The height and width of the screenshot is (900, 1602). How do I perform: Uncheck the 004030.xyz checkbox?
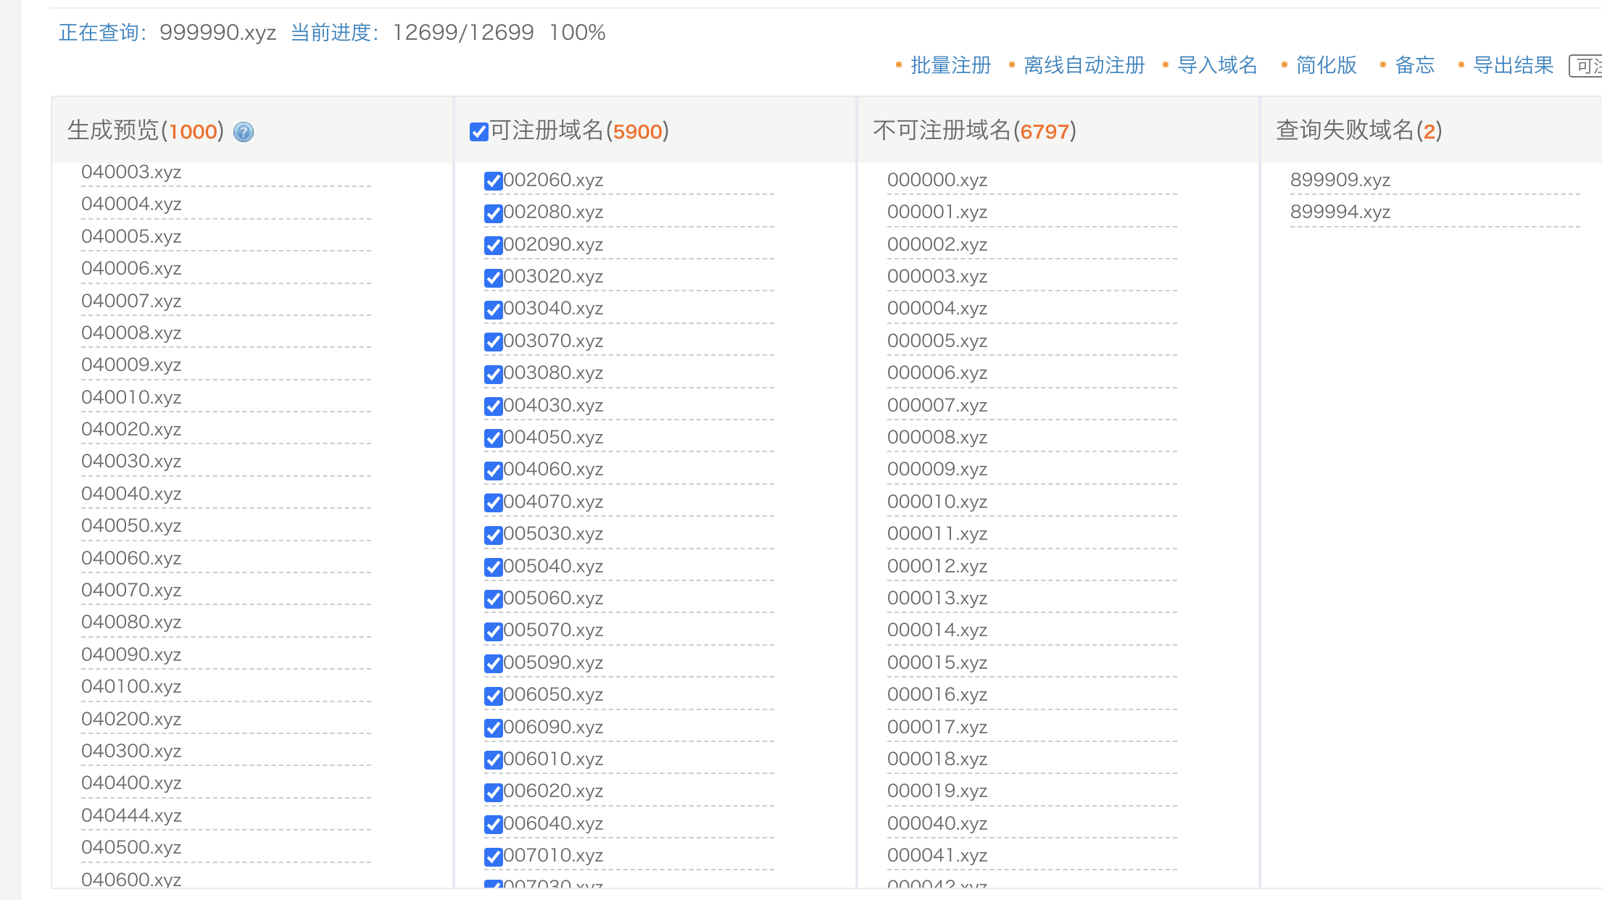coord(494,407)
